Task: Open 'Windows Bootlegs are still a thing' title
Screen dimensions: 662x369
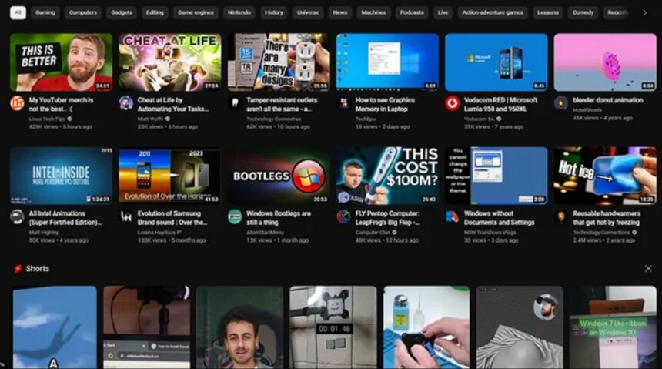Action: click(x=279, y=218)
